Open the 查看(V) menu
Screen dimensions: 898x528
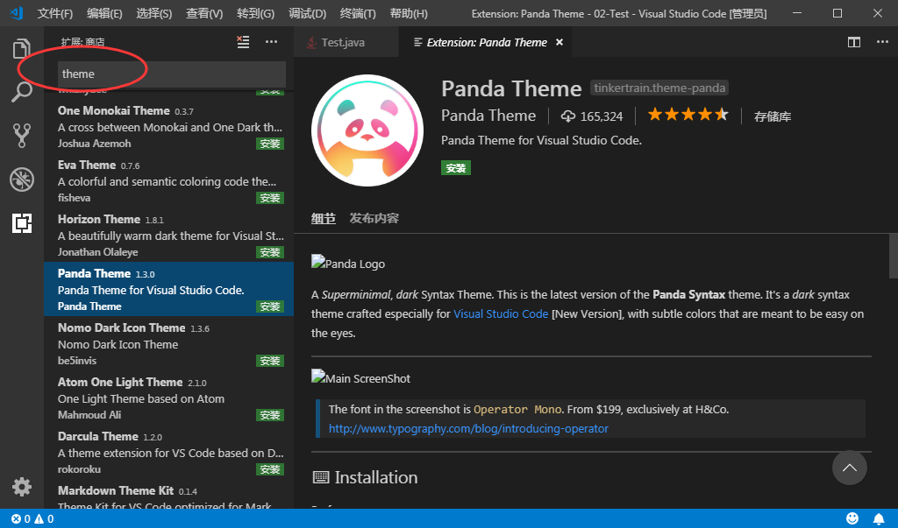[x=204, y=14]
